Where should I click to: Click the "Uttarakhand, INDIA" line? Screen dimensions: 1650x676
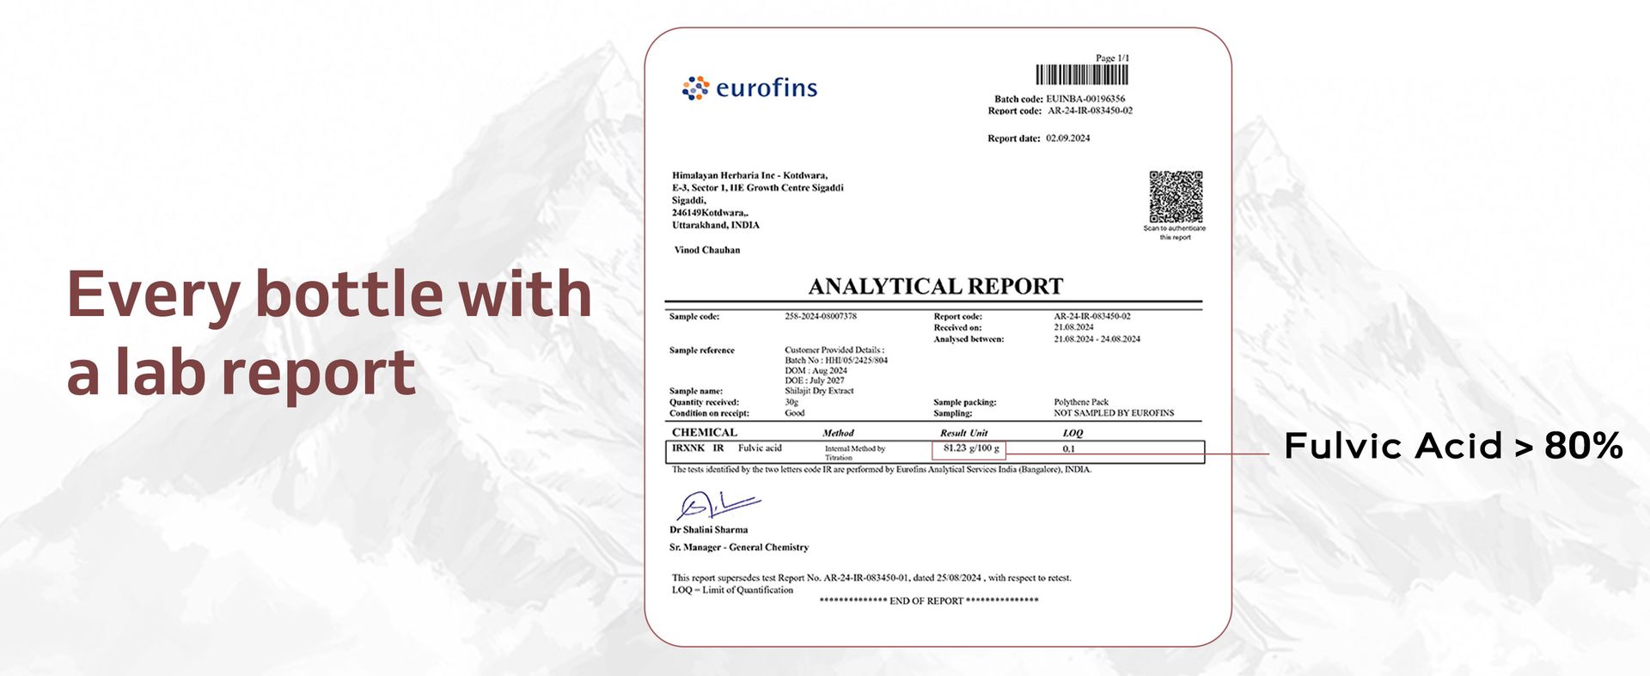tap(716, 225)
